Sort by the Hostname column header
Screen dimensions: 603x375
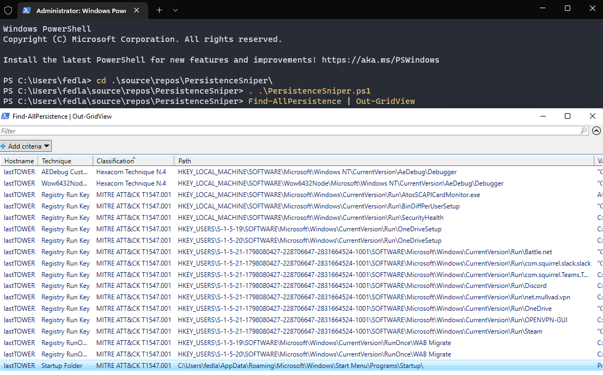[x=19, y=161]
